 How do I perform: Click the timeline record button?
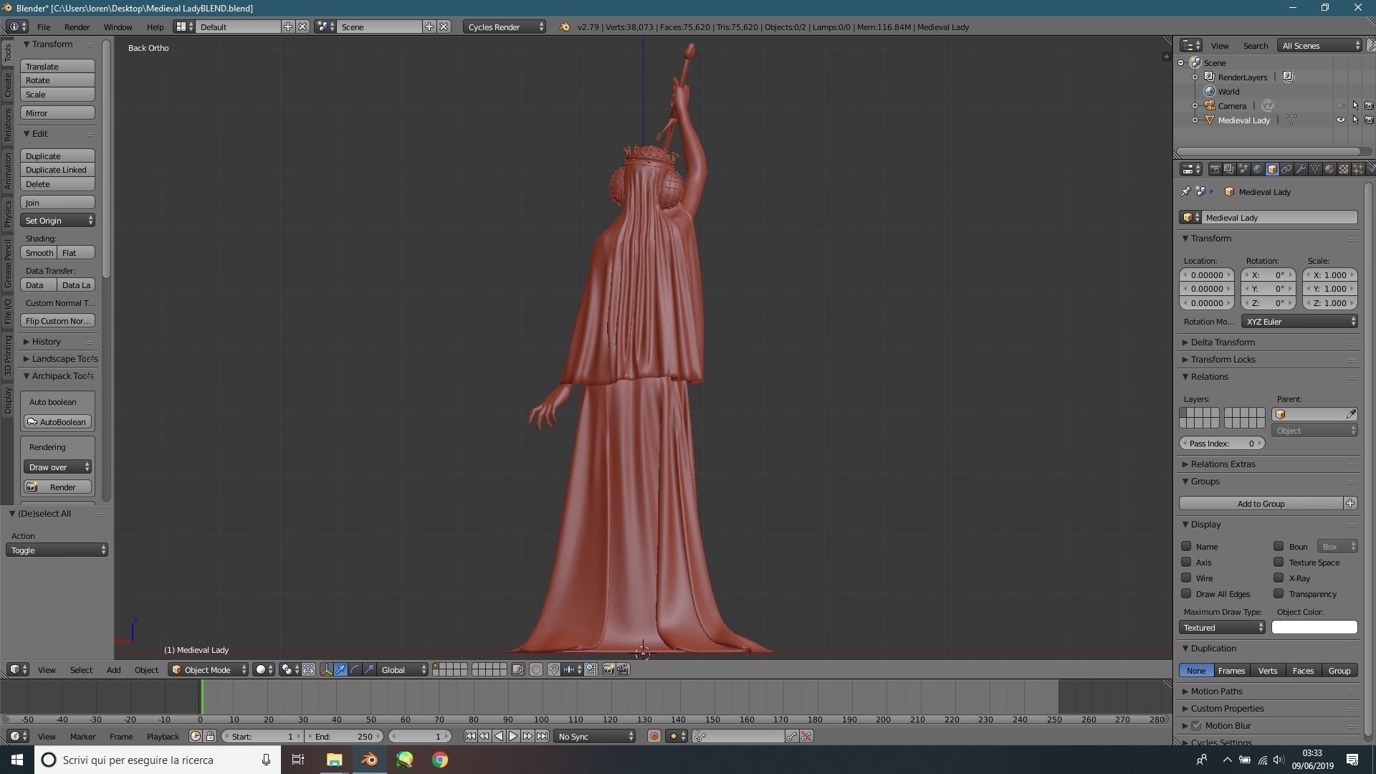point(654,736)
